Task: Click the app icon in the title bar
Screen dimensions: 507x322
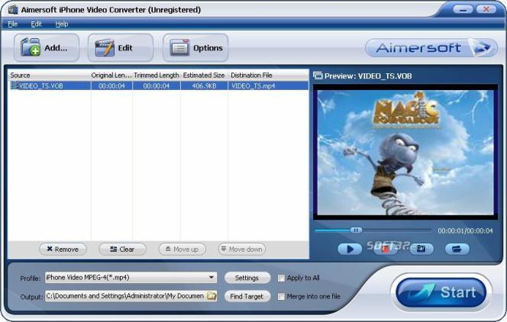Action: pos(13,10)
